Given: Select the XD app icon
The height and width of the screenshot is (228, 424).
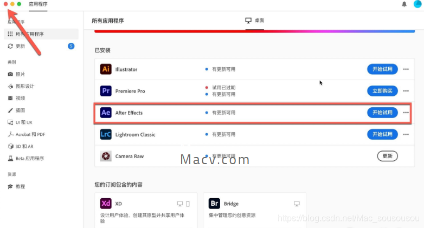Looking at the screenshot, I should [106, 204].
